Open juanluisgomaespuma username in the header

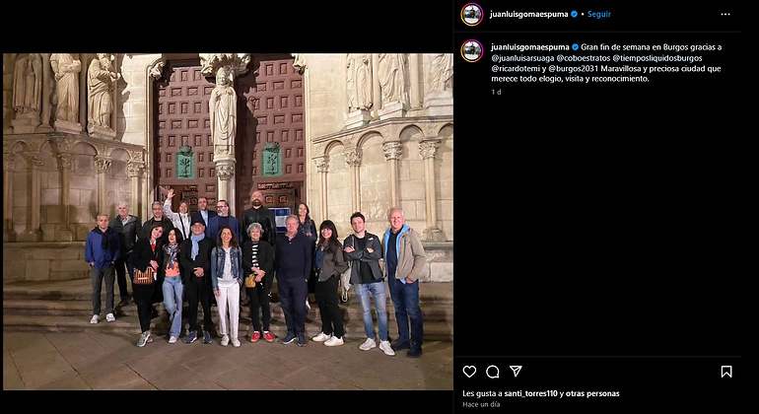point(528,14)
